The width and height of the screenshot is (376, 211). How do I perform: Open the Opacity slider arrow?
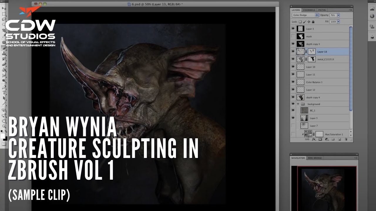338,15
